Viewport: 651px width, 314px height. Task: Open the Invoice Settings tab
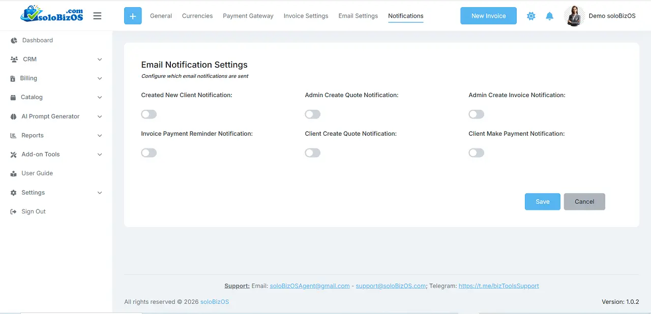tap(306, 16)
